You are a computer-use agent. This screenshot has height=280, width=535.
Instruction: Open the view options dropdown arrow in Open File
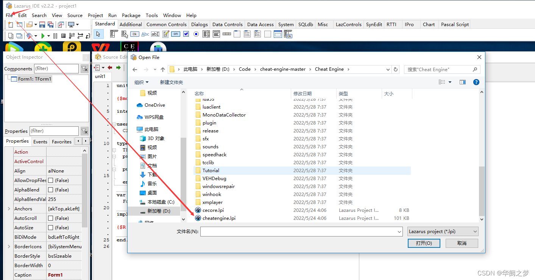coord(450,82)
